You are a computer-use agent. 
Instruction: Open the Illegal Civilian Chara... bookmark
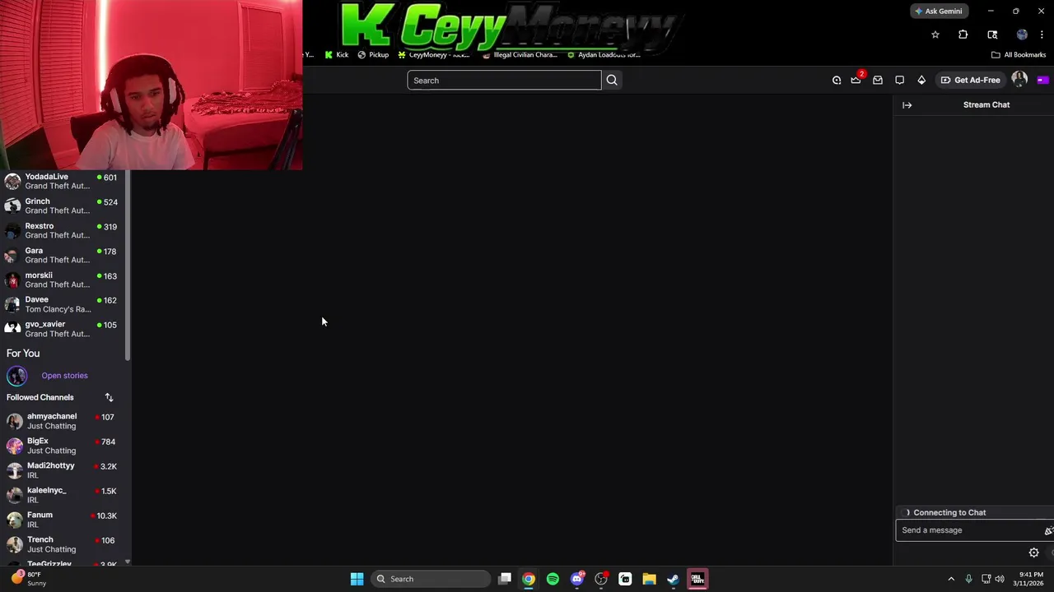(520, 54)
